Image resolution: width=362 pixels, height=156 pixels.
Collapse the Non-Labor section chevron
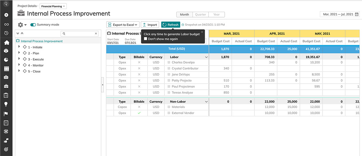pos(206,102)
